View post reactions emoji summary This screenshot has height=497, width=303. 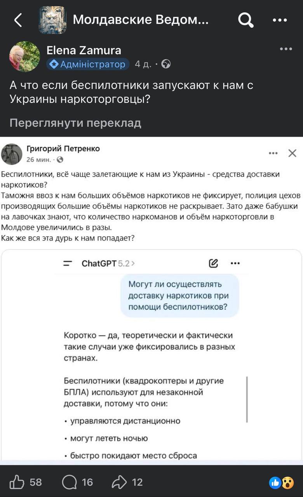click(281, 483)
